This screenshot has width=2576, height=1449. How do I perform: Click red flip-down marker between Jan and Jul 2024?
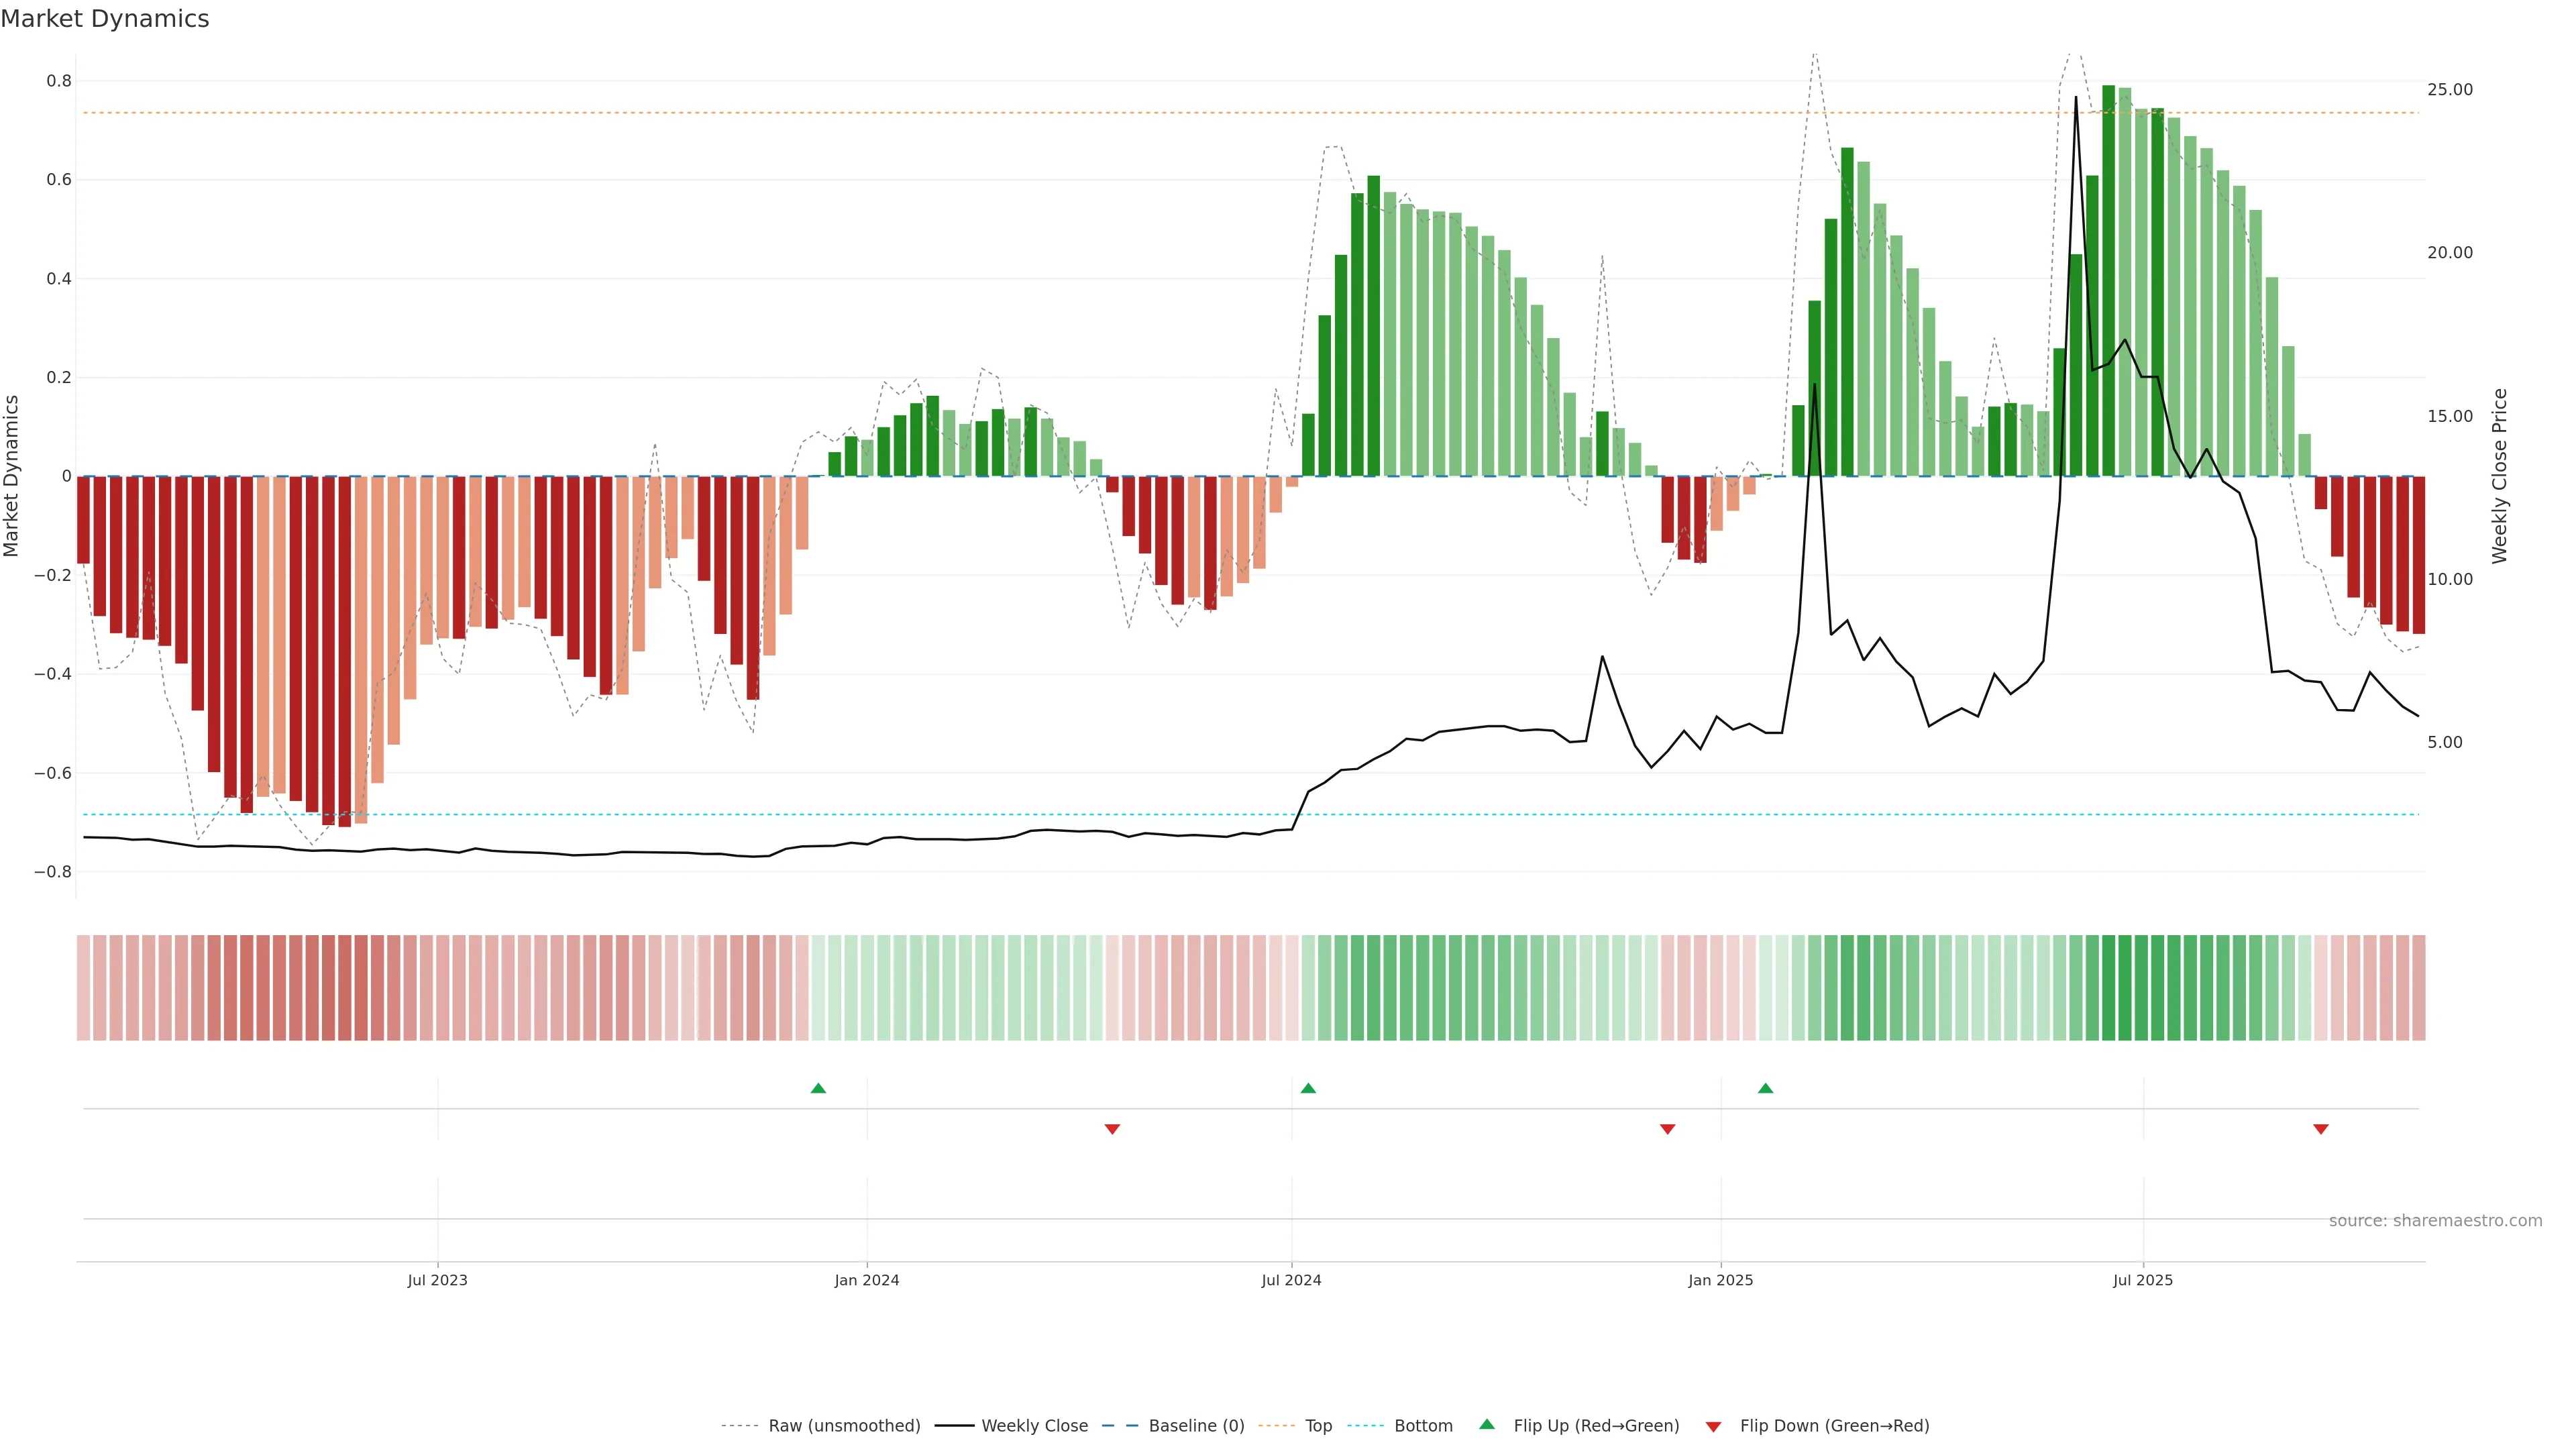pyautogui.click(x=1112, y=1129)
